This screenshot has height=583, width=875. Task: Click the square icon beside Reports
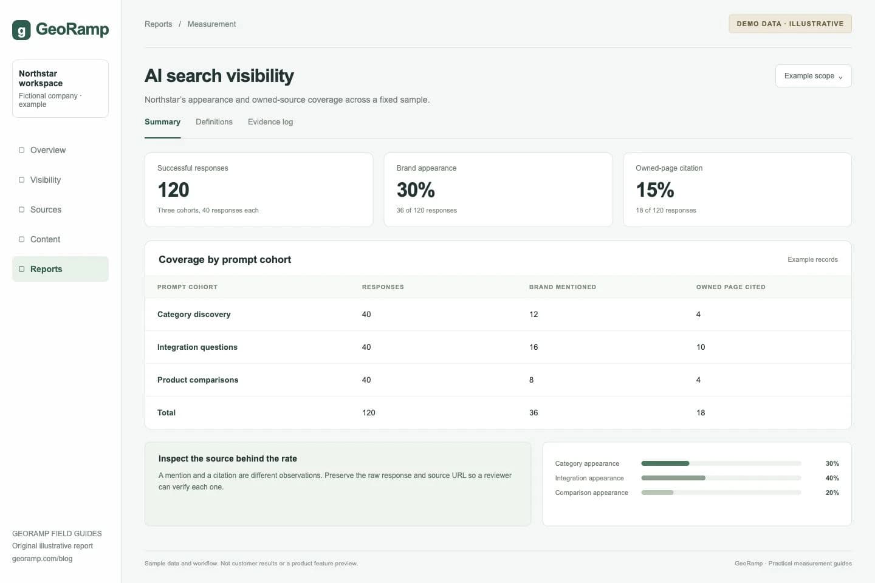(x=22, y=269)
